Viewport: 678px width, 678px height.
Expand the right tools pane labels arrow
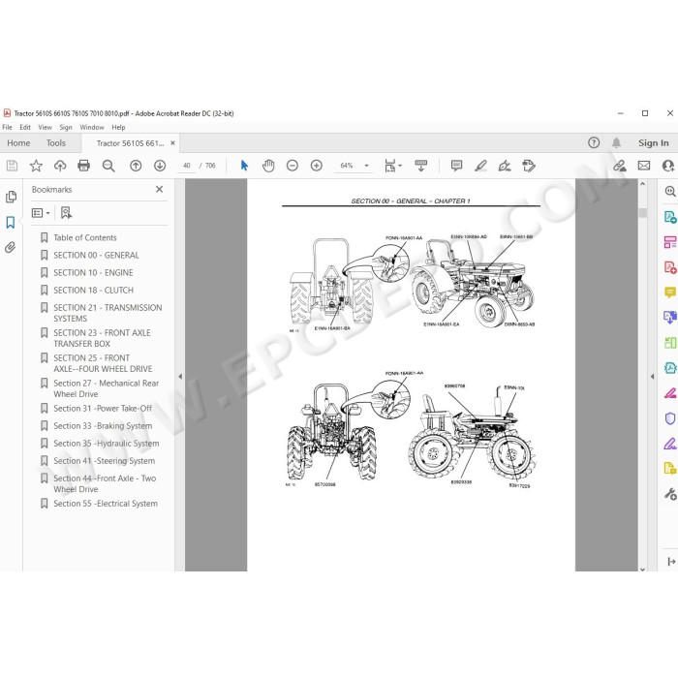coord(671,561)
